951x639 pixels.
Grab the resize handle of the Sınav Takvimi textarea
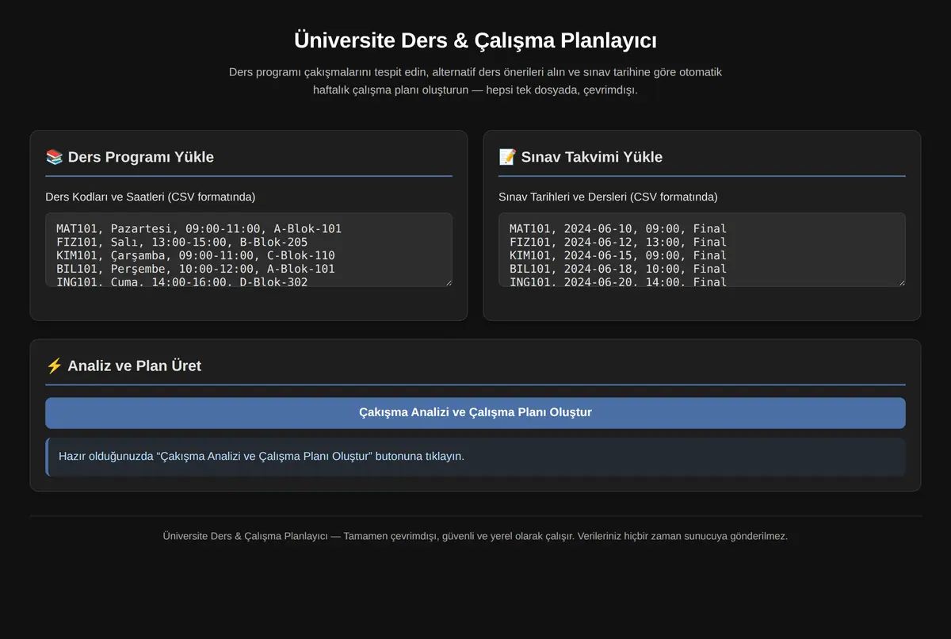pyautogui.click(x=900, y=281)
